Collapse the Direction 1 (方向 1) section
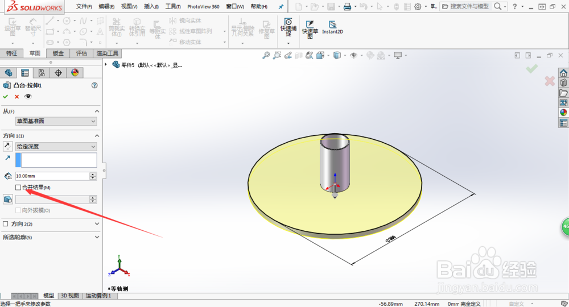The image size is (569, 307). 97,135
